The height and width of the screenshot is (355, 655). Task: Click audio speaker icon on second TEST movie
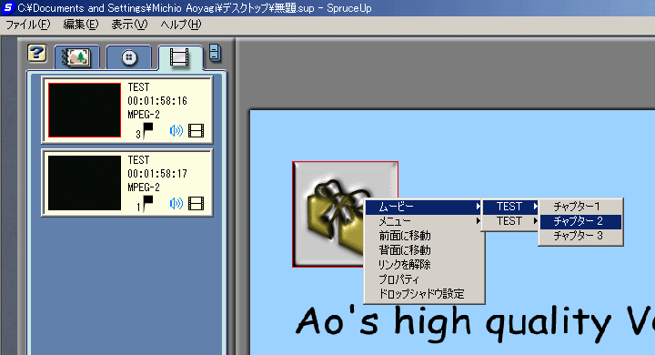click(176, 204)
